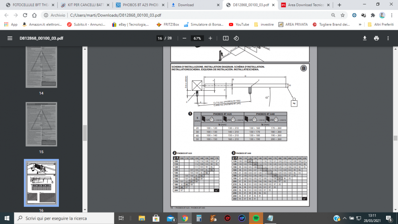Zoom out with the minus button
The width and height of the screenshot is (398, 224).
click(x=184, y=38)
